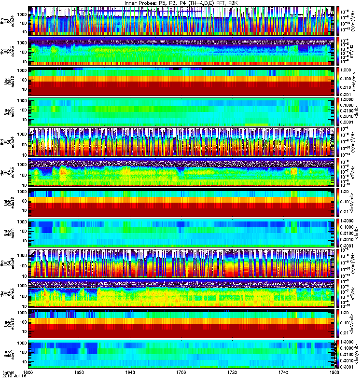This screenshot has height=386, width=362.
Task: Click the color bar of the fff edc34 panel
Action: pyautogui.click(x=338, y=263)
